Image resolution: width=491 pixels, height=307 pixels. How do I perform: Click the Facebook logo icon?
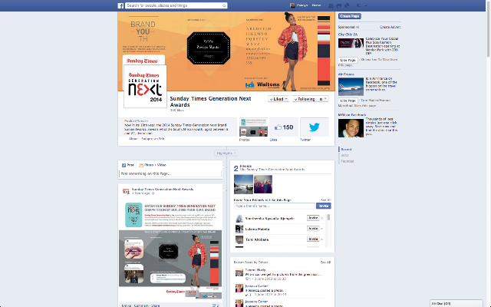click(120, 5)
